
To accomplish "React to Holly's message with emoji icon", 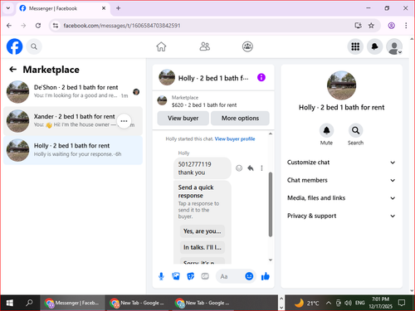I will pyautogui.click(x=239, y=168).
